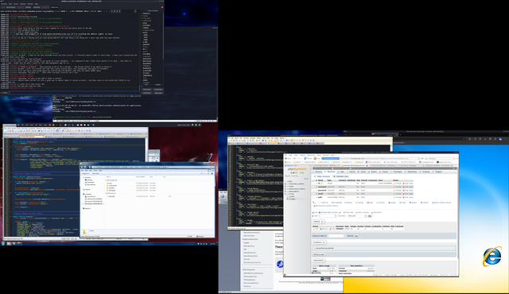Click the primary key icon beside the id column
Viewport: 509px width, 294px height.
click(321, 183)
